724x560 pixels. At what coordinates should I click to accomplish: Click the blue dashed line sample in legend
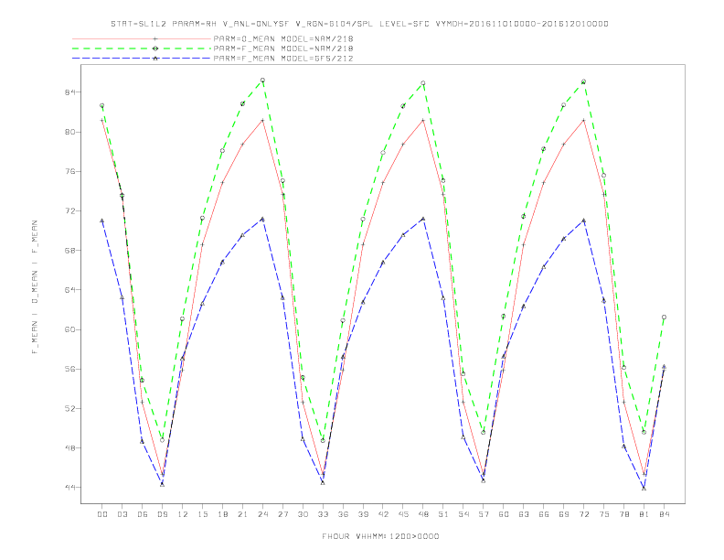(142, 59)
